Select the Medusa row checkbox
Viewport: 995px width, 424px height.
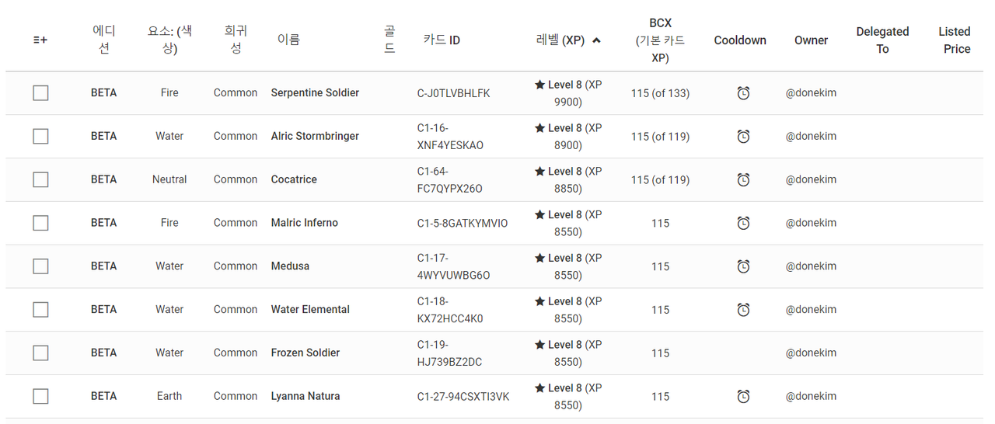coord(40,266)
